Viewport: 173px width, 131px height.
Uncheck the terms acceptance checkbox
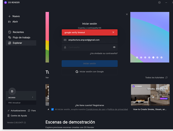(52, 109)
